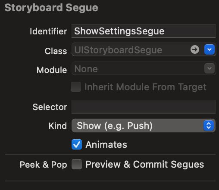Click the empty Selector text field
This screenshot has width=219, height=190.
click(x=144, y=107)
